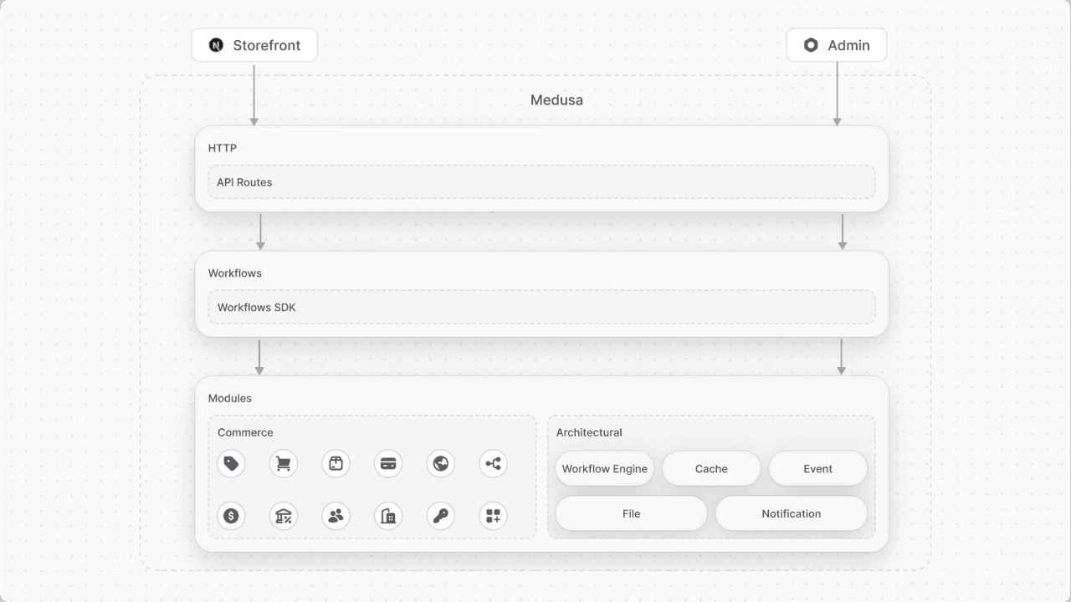Select the Event module pill
This screenshot has width=1071, height=602.
click(x=817, y=469)
